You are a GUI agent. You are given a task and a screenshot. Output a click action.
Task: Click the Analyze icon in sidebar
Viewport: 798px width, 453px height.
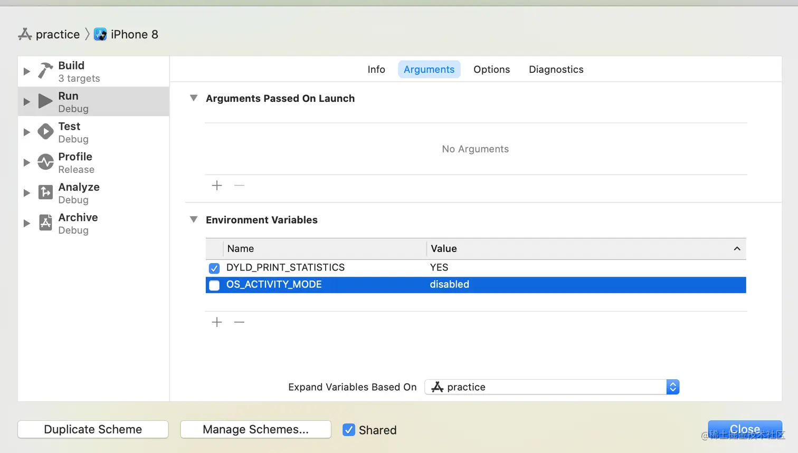(x=45, y=192)
